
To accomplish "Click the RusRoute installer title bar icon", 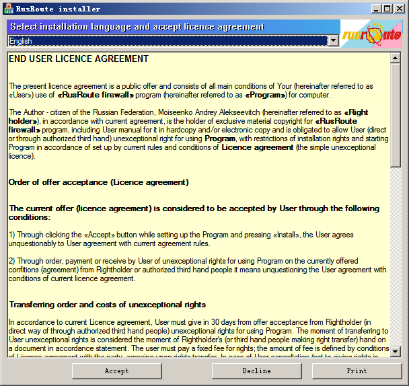I will (7, 9).
